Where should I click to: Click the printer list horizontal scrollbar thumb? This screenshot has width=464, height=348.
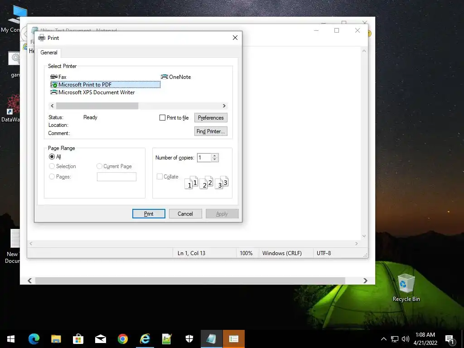click(97, 106)
